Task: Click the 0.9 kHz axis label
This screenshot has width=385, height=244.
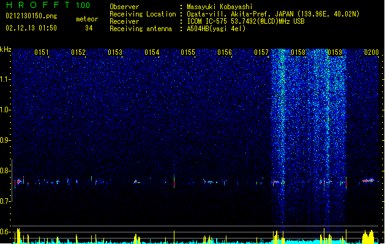Action: click(6, 140)
